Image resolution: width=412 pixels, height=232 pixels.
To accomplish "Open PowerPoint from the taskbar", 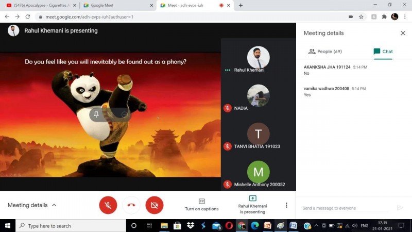I will tap(267, 226).
